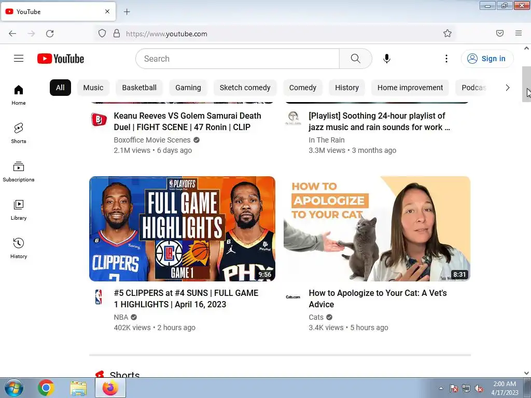Open Clippers at Suns highlights title
531x398 pixels.
(186, 298)
